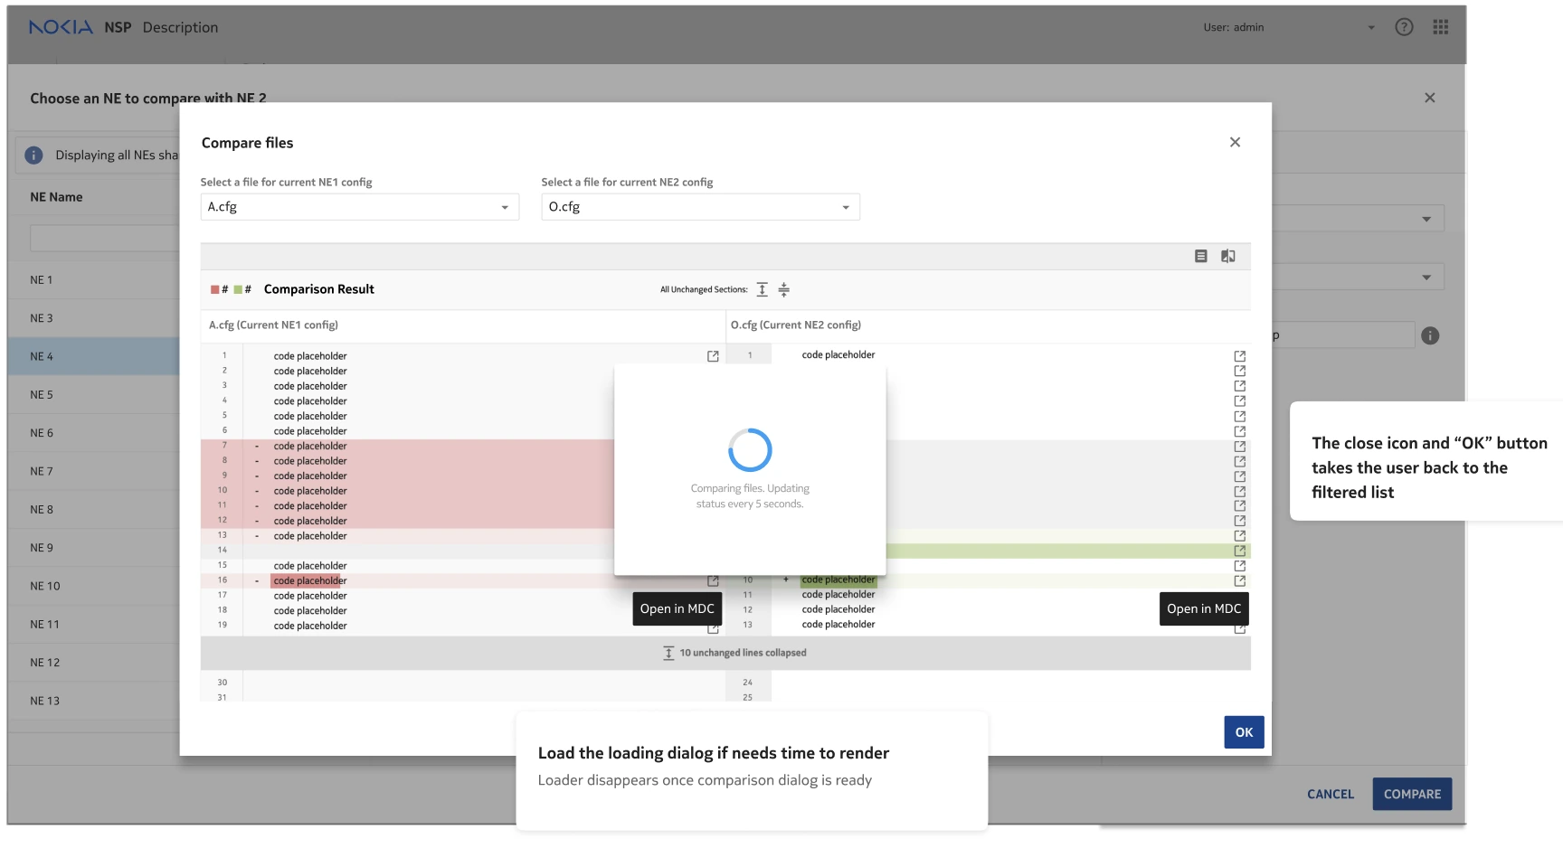1563x848 pixels.
Task: Open line 1 of A.cfg in MDC icon
Action: point(713,356)
